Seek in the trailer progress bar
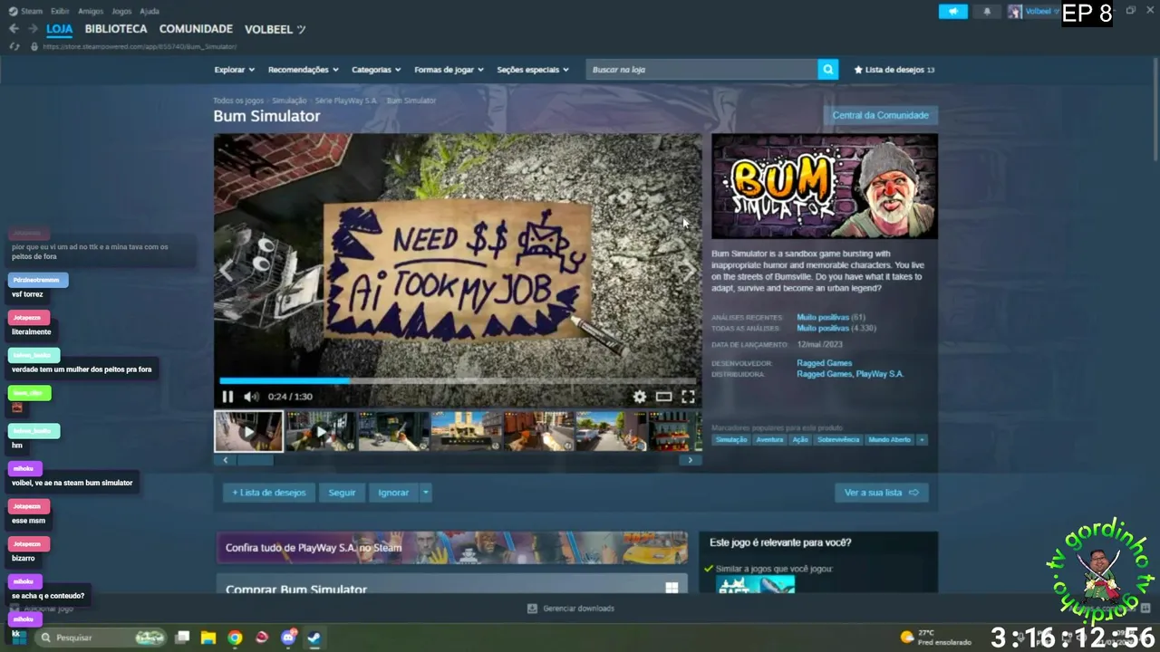1160x652 pixels. [x=458, y=380]
